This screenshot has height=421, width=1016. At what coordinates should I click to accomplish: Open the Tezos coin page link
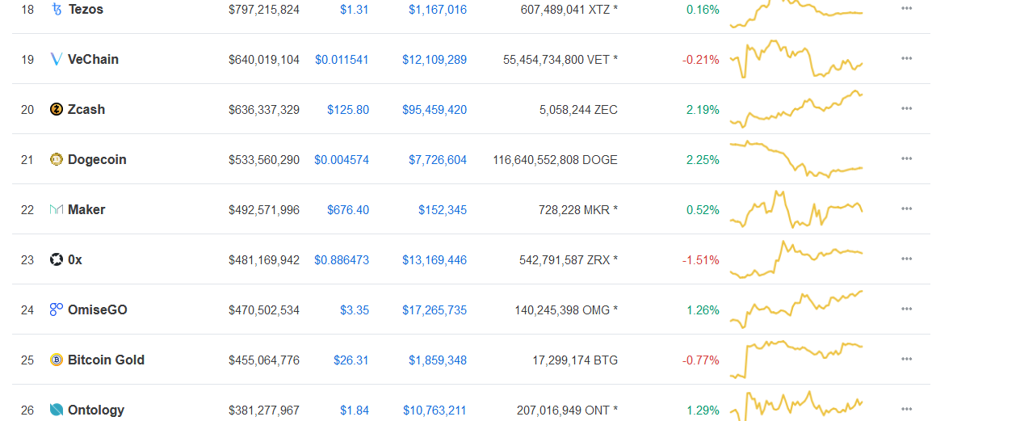[86, 10]
